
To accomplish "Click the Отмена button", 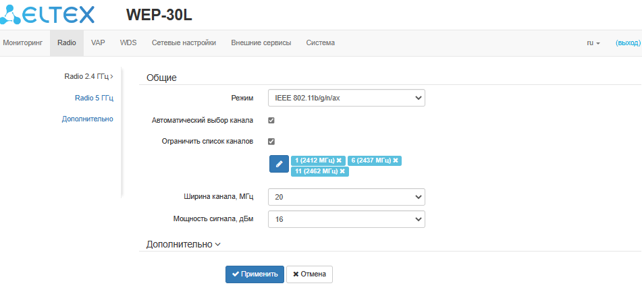I will (x=309, y=274).
